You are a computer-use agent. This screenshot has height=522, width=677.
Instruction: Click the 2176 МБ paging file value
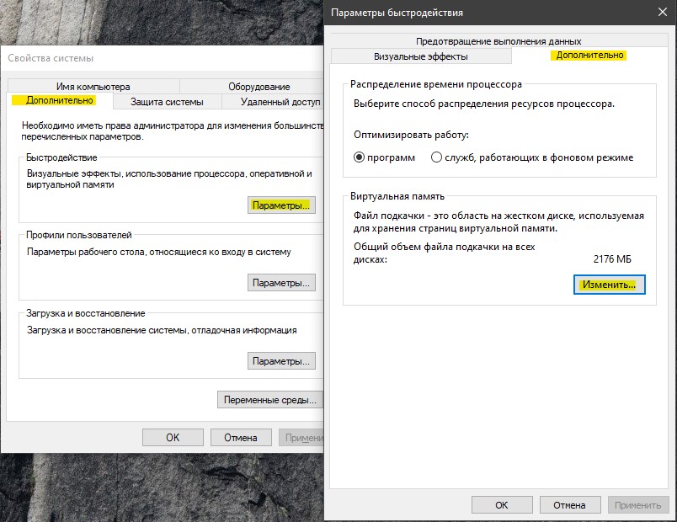612,259
